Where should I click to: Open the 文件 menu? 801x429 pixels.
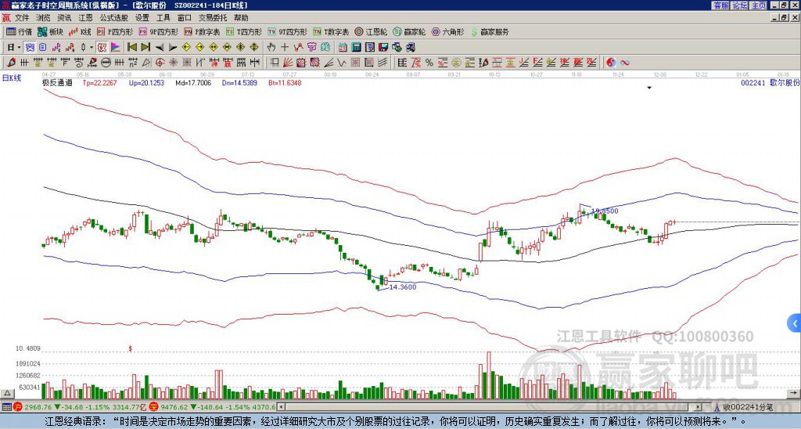point(22,18)
